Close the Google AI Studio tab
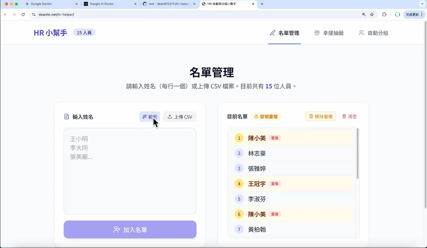Screen dimensions: 427x248 [135, 4]
